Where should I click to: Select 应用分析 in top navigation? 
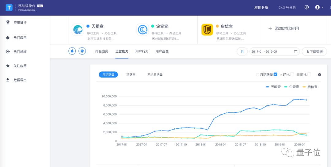(x=261, y=8)
